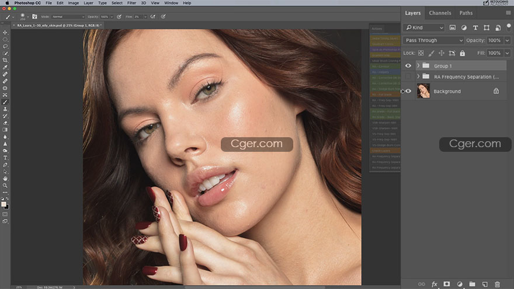Switch to the Channels tab
This screenshot has width=514, height=289.
[x=440, y=13]
